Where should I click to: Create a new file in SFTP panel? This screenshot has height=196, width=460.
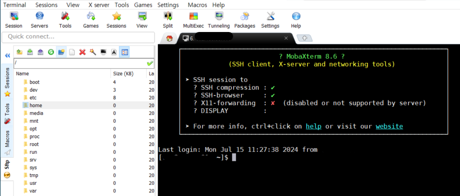[x=72, y=52]
